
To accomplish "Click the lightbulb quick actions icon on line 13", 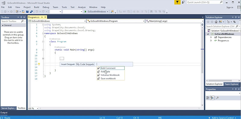I will pyautogui.click(x=39, y=64).
